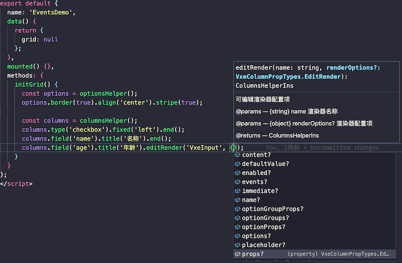
Task: Choose content? from the autocomplete list
Action: pos(315,155)
